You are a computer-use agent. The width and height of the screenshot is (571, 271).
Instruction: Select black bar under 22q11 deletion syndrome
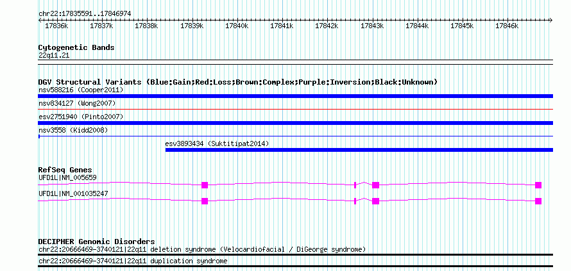point(295,254)
